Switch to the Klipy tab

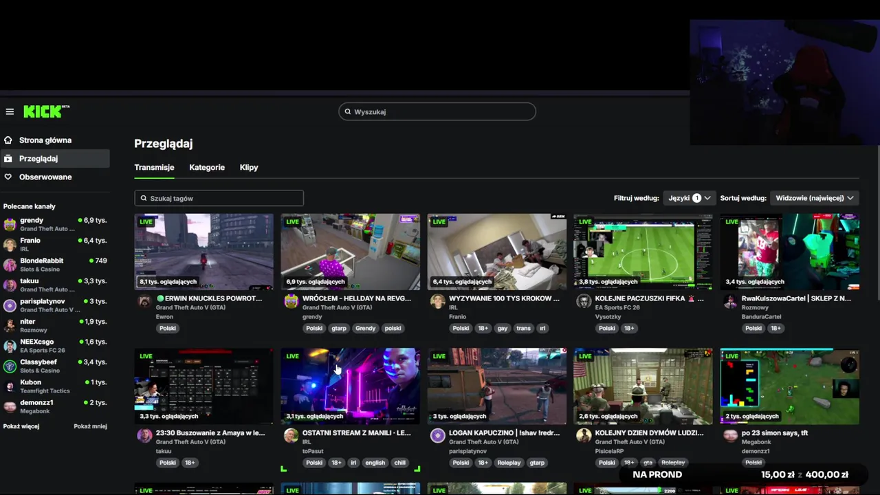(249, 167)
